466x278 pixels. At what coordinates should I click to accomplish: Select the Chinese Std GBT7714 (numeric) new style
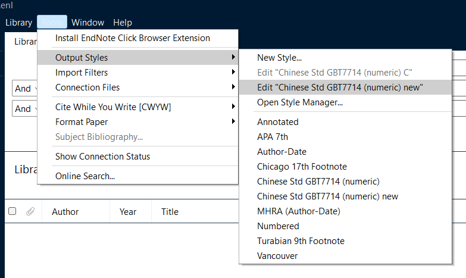345,196
